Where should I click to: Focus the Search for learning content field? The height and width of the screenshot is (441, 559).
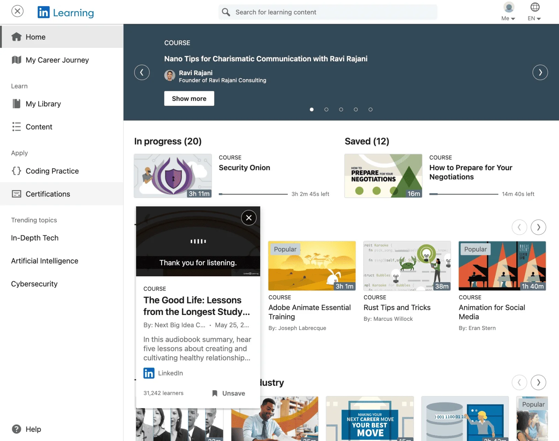328,12
